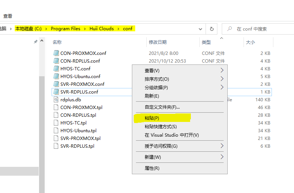Click the quick access pin icon

[x=35, y=42]
